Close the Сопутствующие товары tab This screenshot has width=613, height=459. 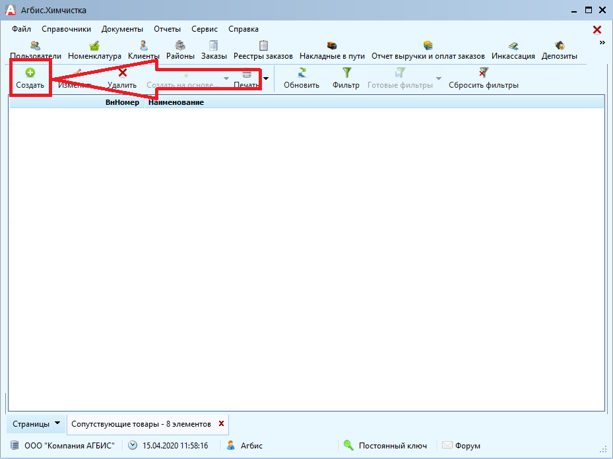pos(221,423)
